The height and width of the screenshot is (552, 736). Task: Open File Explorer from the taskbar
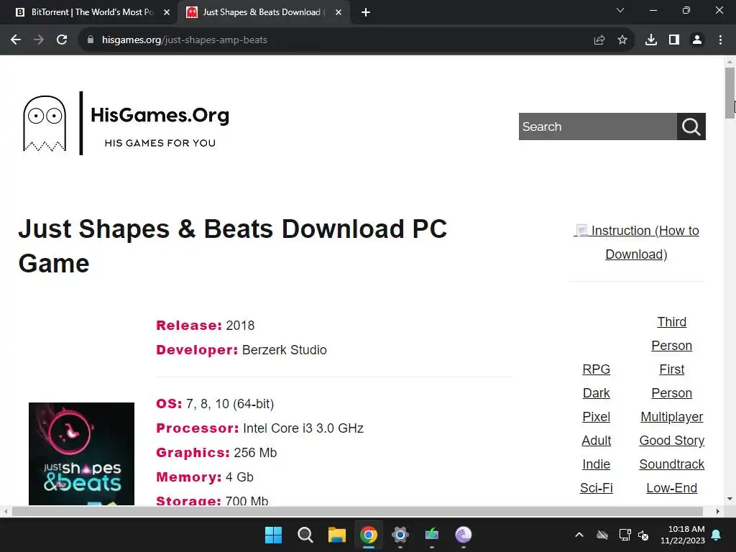[336, 535]
